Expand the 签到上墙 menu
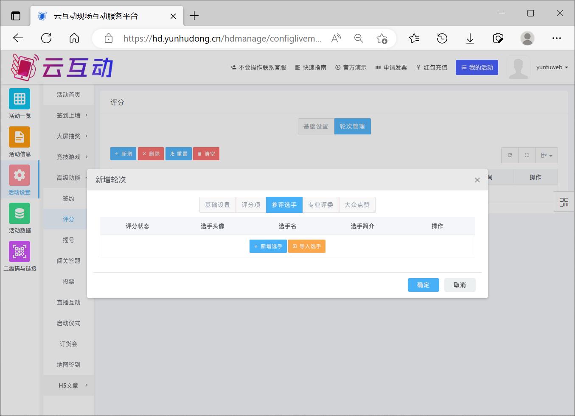 point(68,115)
